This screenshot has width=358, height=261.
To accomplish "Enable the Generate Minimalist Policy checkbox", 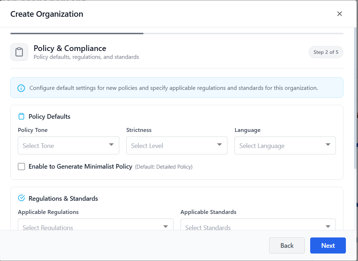I will click(21, 167).
